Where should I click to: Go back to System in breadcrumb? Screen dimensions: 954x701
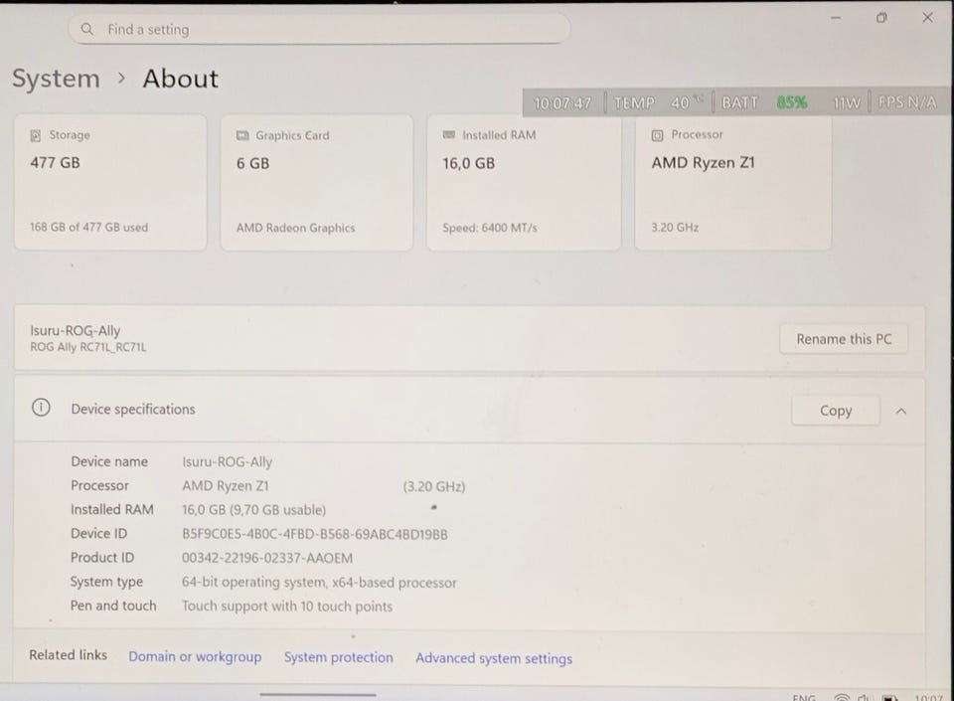[x=56, y=80]
